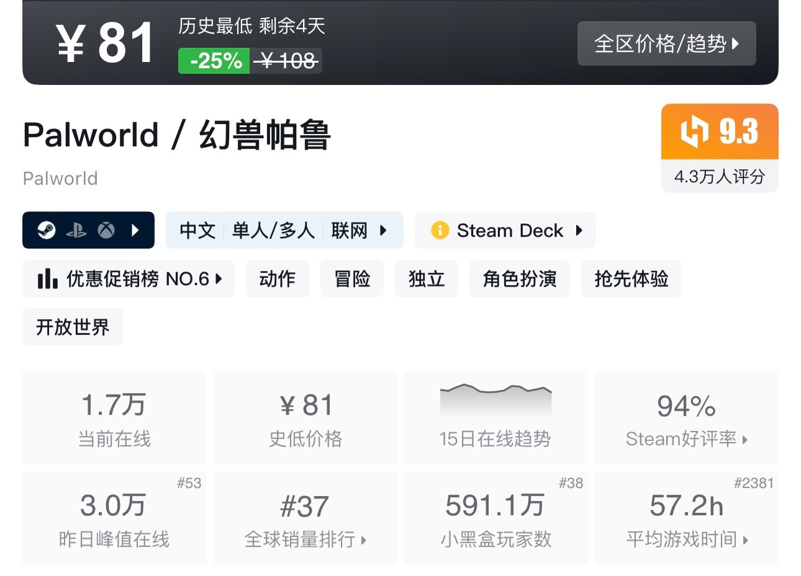Select the PlayStation platform icon

[x=76, y=230]
